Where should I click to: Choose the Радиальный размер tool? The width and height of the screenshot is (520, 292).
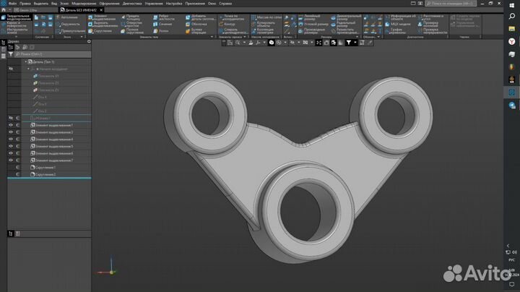coord(343,25)
